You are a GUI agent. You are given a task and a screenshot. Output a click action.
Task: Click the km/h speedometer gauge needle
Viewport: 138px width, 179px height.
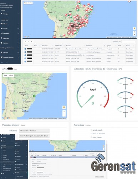pos(89,100)
